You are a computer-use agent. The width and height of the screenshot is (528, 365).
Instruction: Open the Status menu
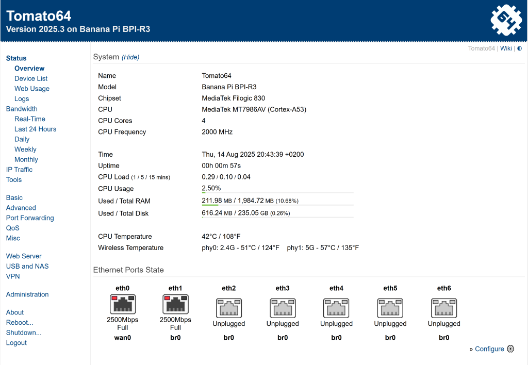(x=16, y=58)
